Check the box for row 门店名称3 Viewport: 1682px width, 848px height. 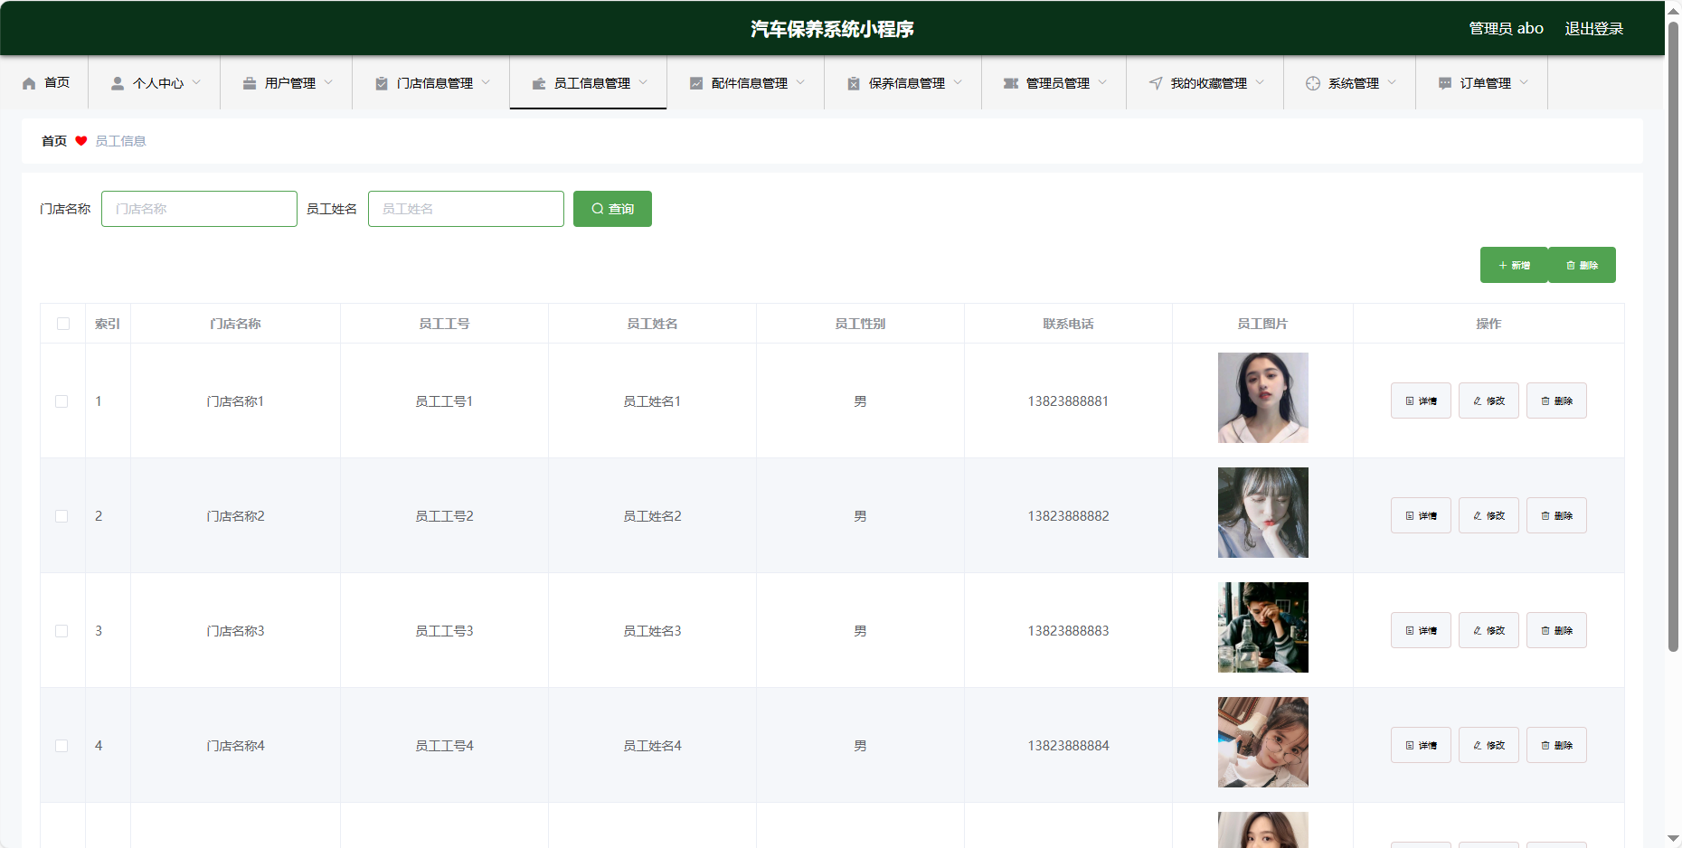point(61,631)
